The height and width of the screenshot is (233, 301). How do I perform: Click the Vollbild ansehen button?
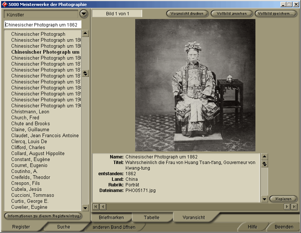pos(232,14)
